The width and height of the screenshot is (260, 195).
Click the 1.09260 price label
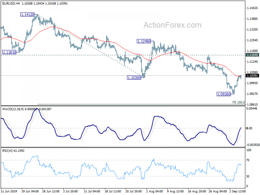pos(224,94)
